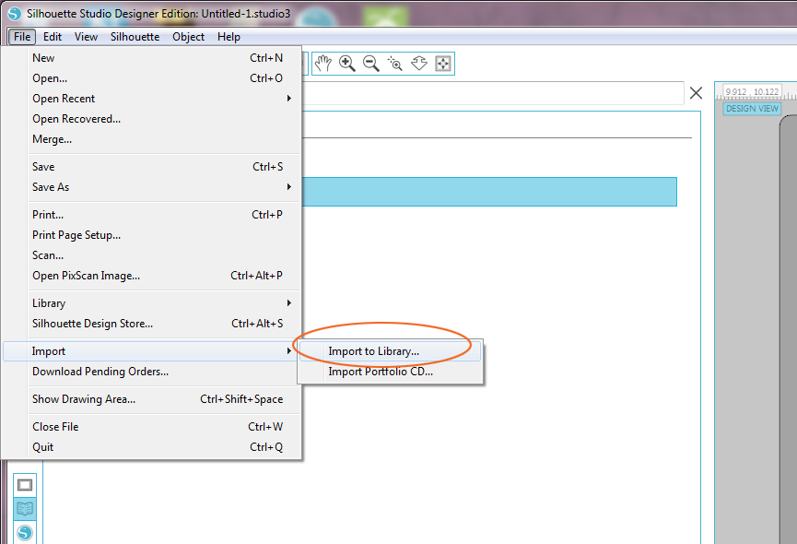Screen dimensions: 797x544
Task: Click Print Page Setup menu entry
Action: 76,235
